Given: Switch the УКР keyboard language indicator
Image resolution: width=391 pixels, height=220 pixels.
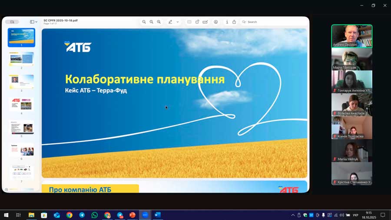Looking at the screenshot, I should [355, 215].
